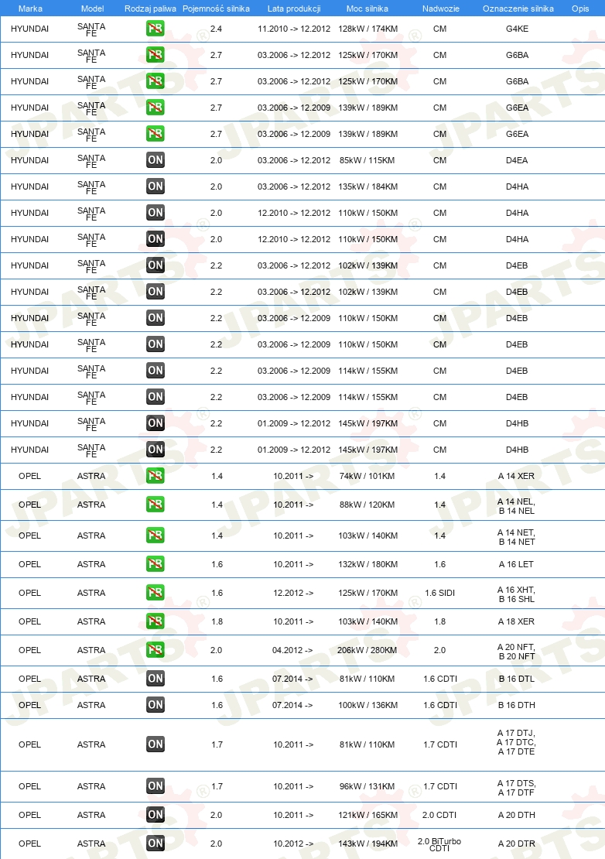Select the PB icon in the 1.6 SIDI row
Viewport: 605px width, 859px height.
pyautogui.click(x=156, y=593)
